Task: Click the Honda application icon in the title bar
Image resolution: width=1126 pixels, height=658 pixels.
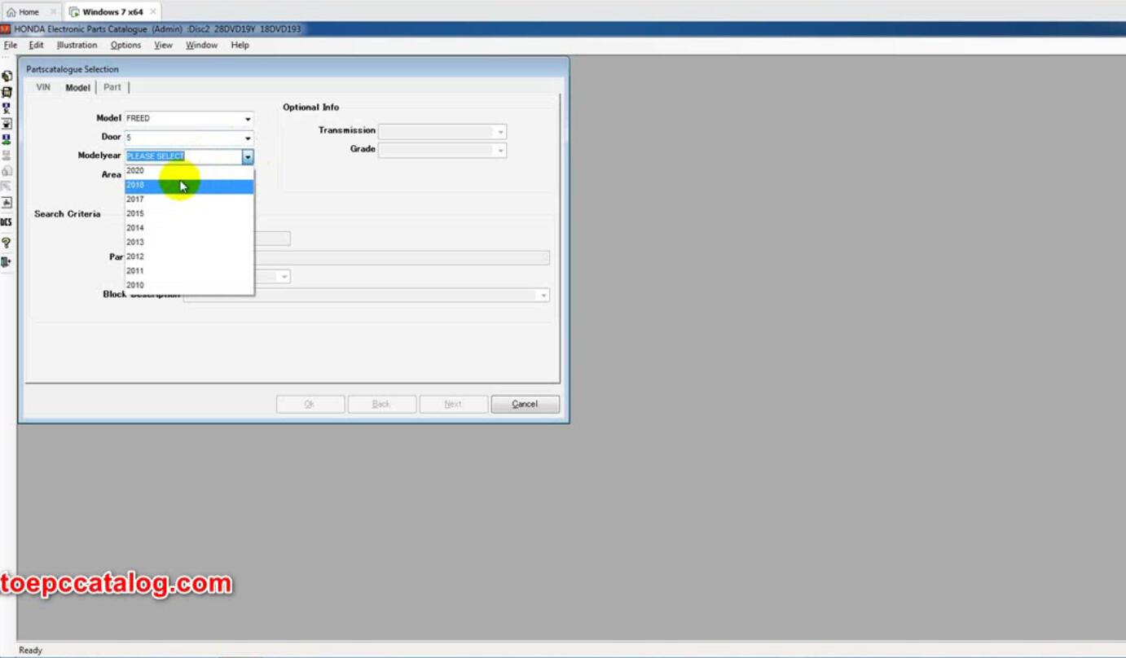Action: [6, 29]
